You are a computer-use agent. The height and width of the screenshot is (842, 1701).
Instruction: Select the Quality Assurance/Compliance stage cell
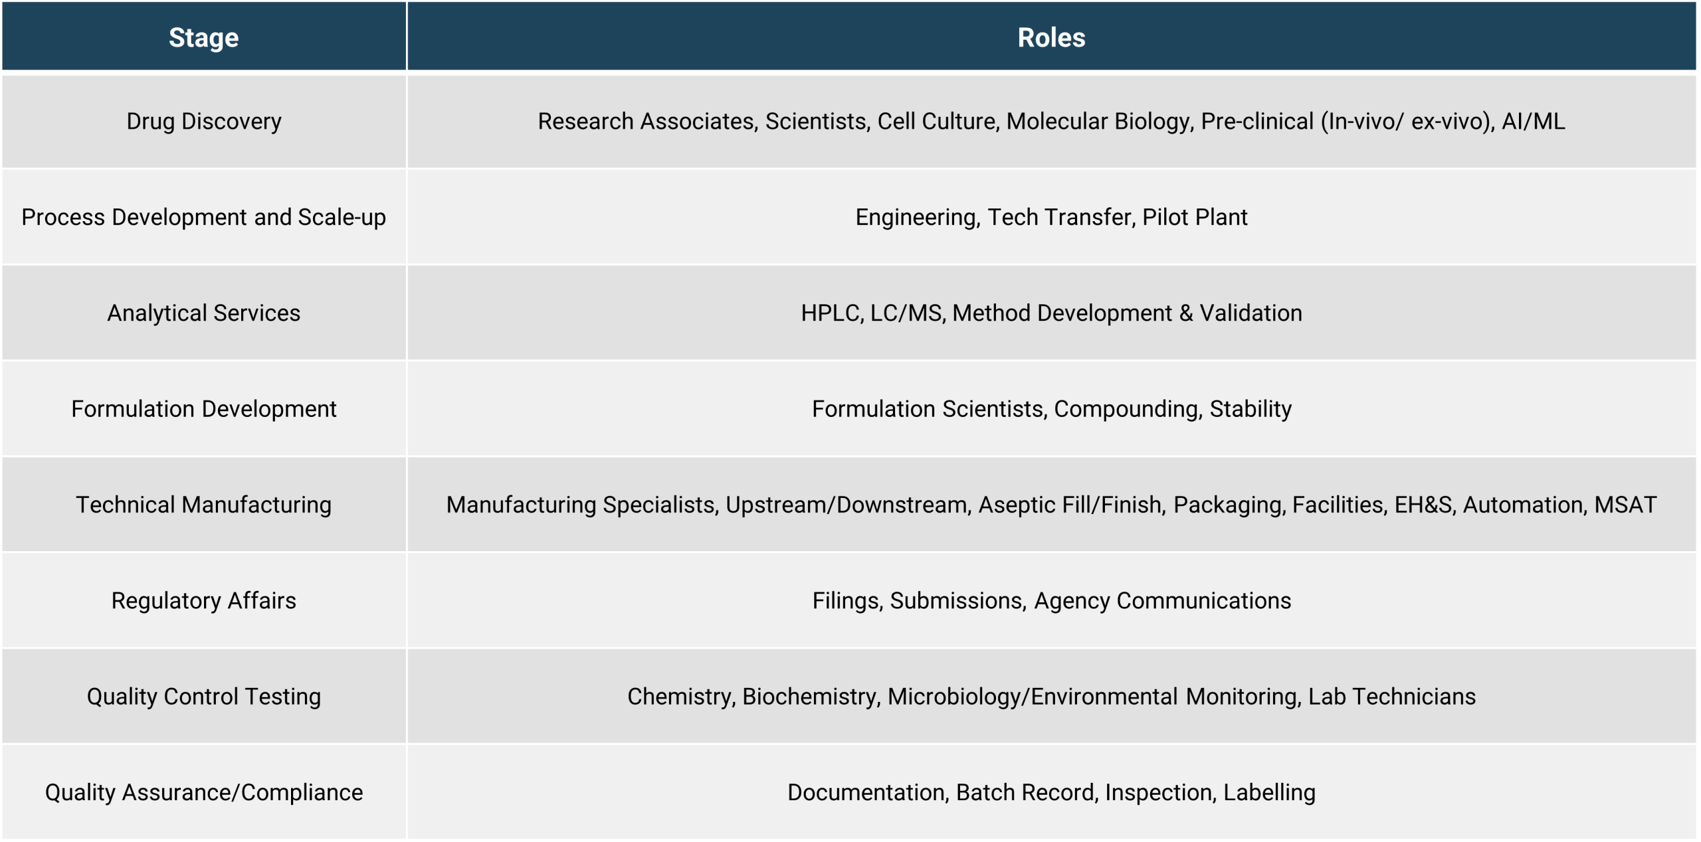203,792
